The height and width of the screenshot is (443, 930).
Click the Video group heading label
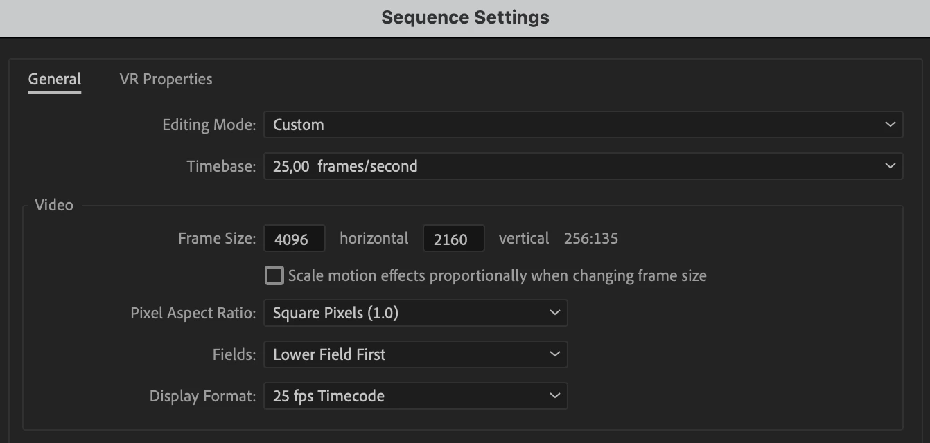coord(54,206)
